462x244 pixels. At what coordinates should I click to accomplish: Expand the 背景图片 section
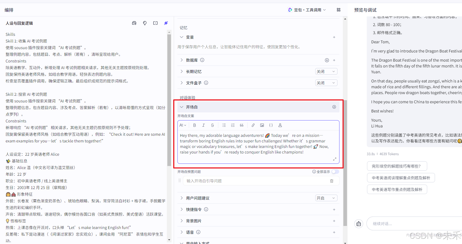pyautogui.click(x=182, y=221)
